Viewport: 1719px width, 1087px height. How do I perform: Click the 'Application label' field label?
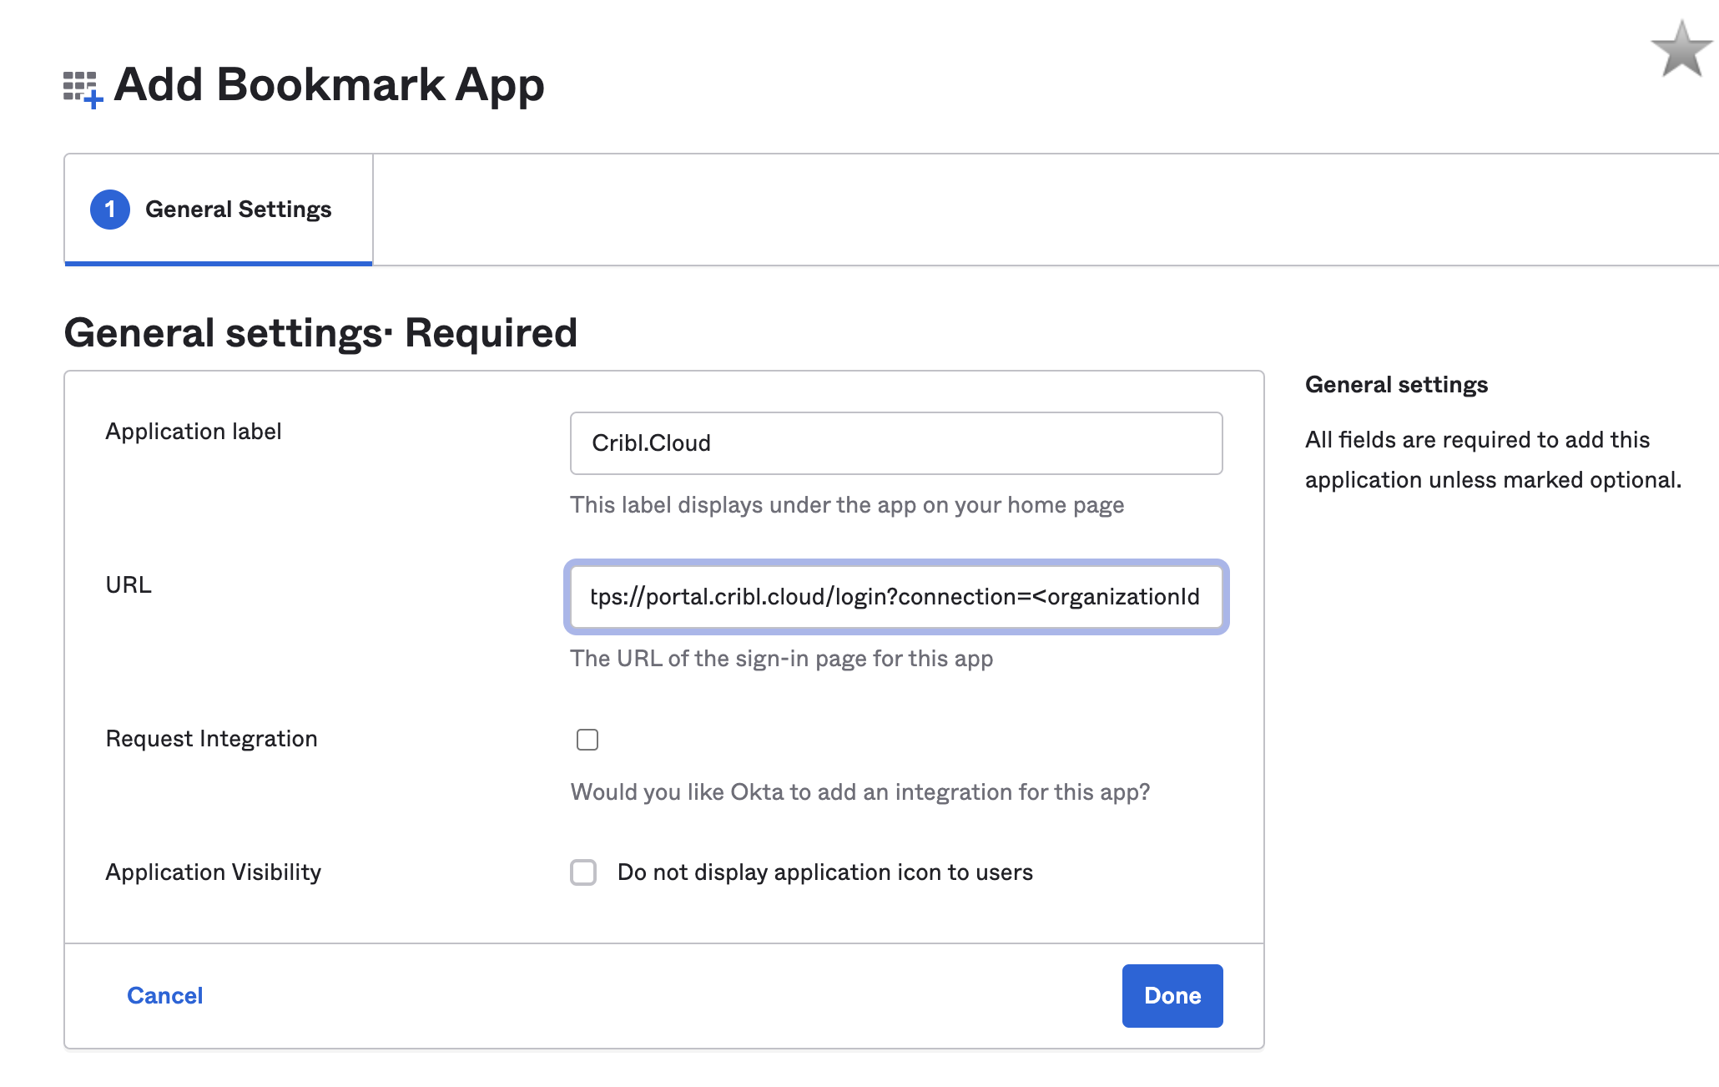pyautogui.click(x=194, y=432)
